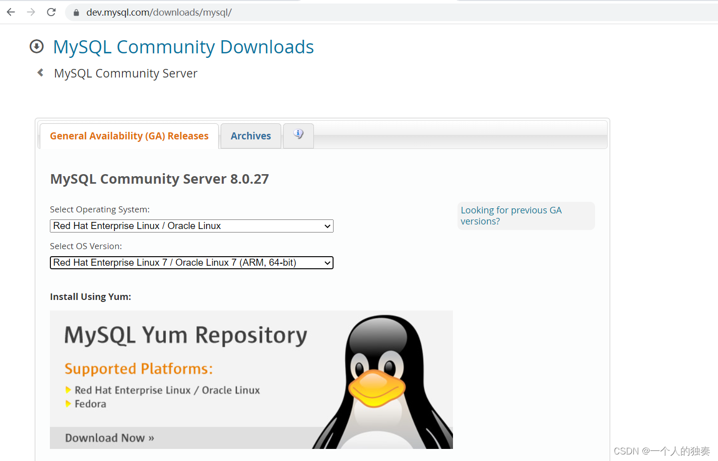718x461 pixels.
Task: Select the General Availability (GA) Releases tab
Action: [129, 136]
